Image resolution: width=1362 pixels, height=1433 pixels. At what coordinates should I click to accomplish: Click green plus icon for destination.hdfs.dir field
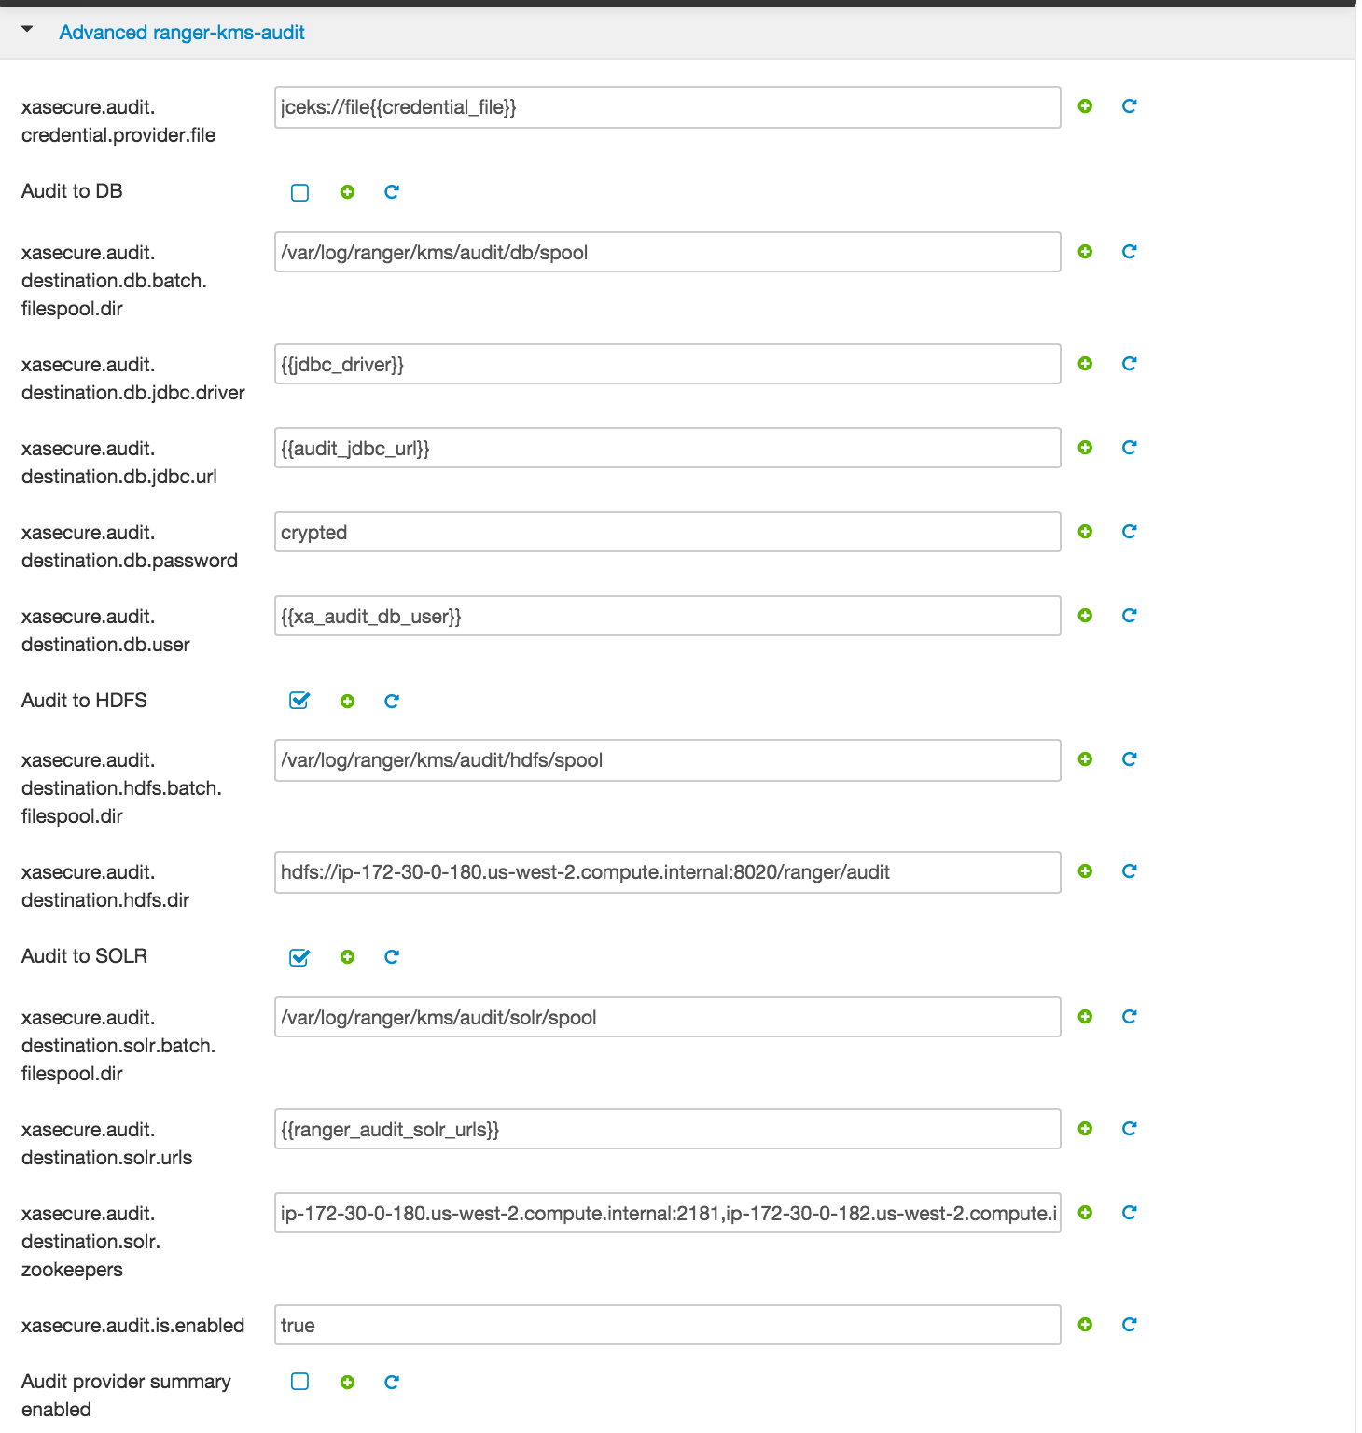tap(1085, 871)
